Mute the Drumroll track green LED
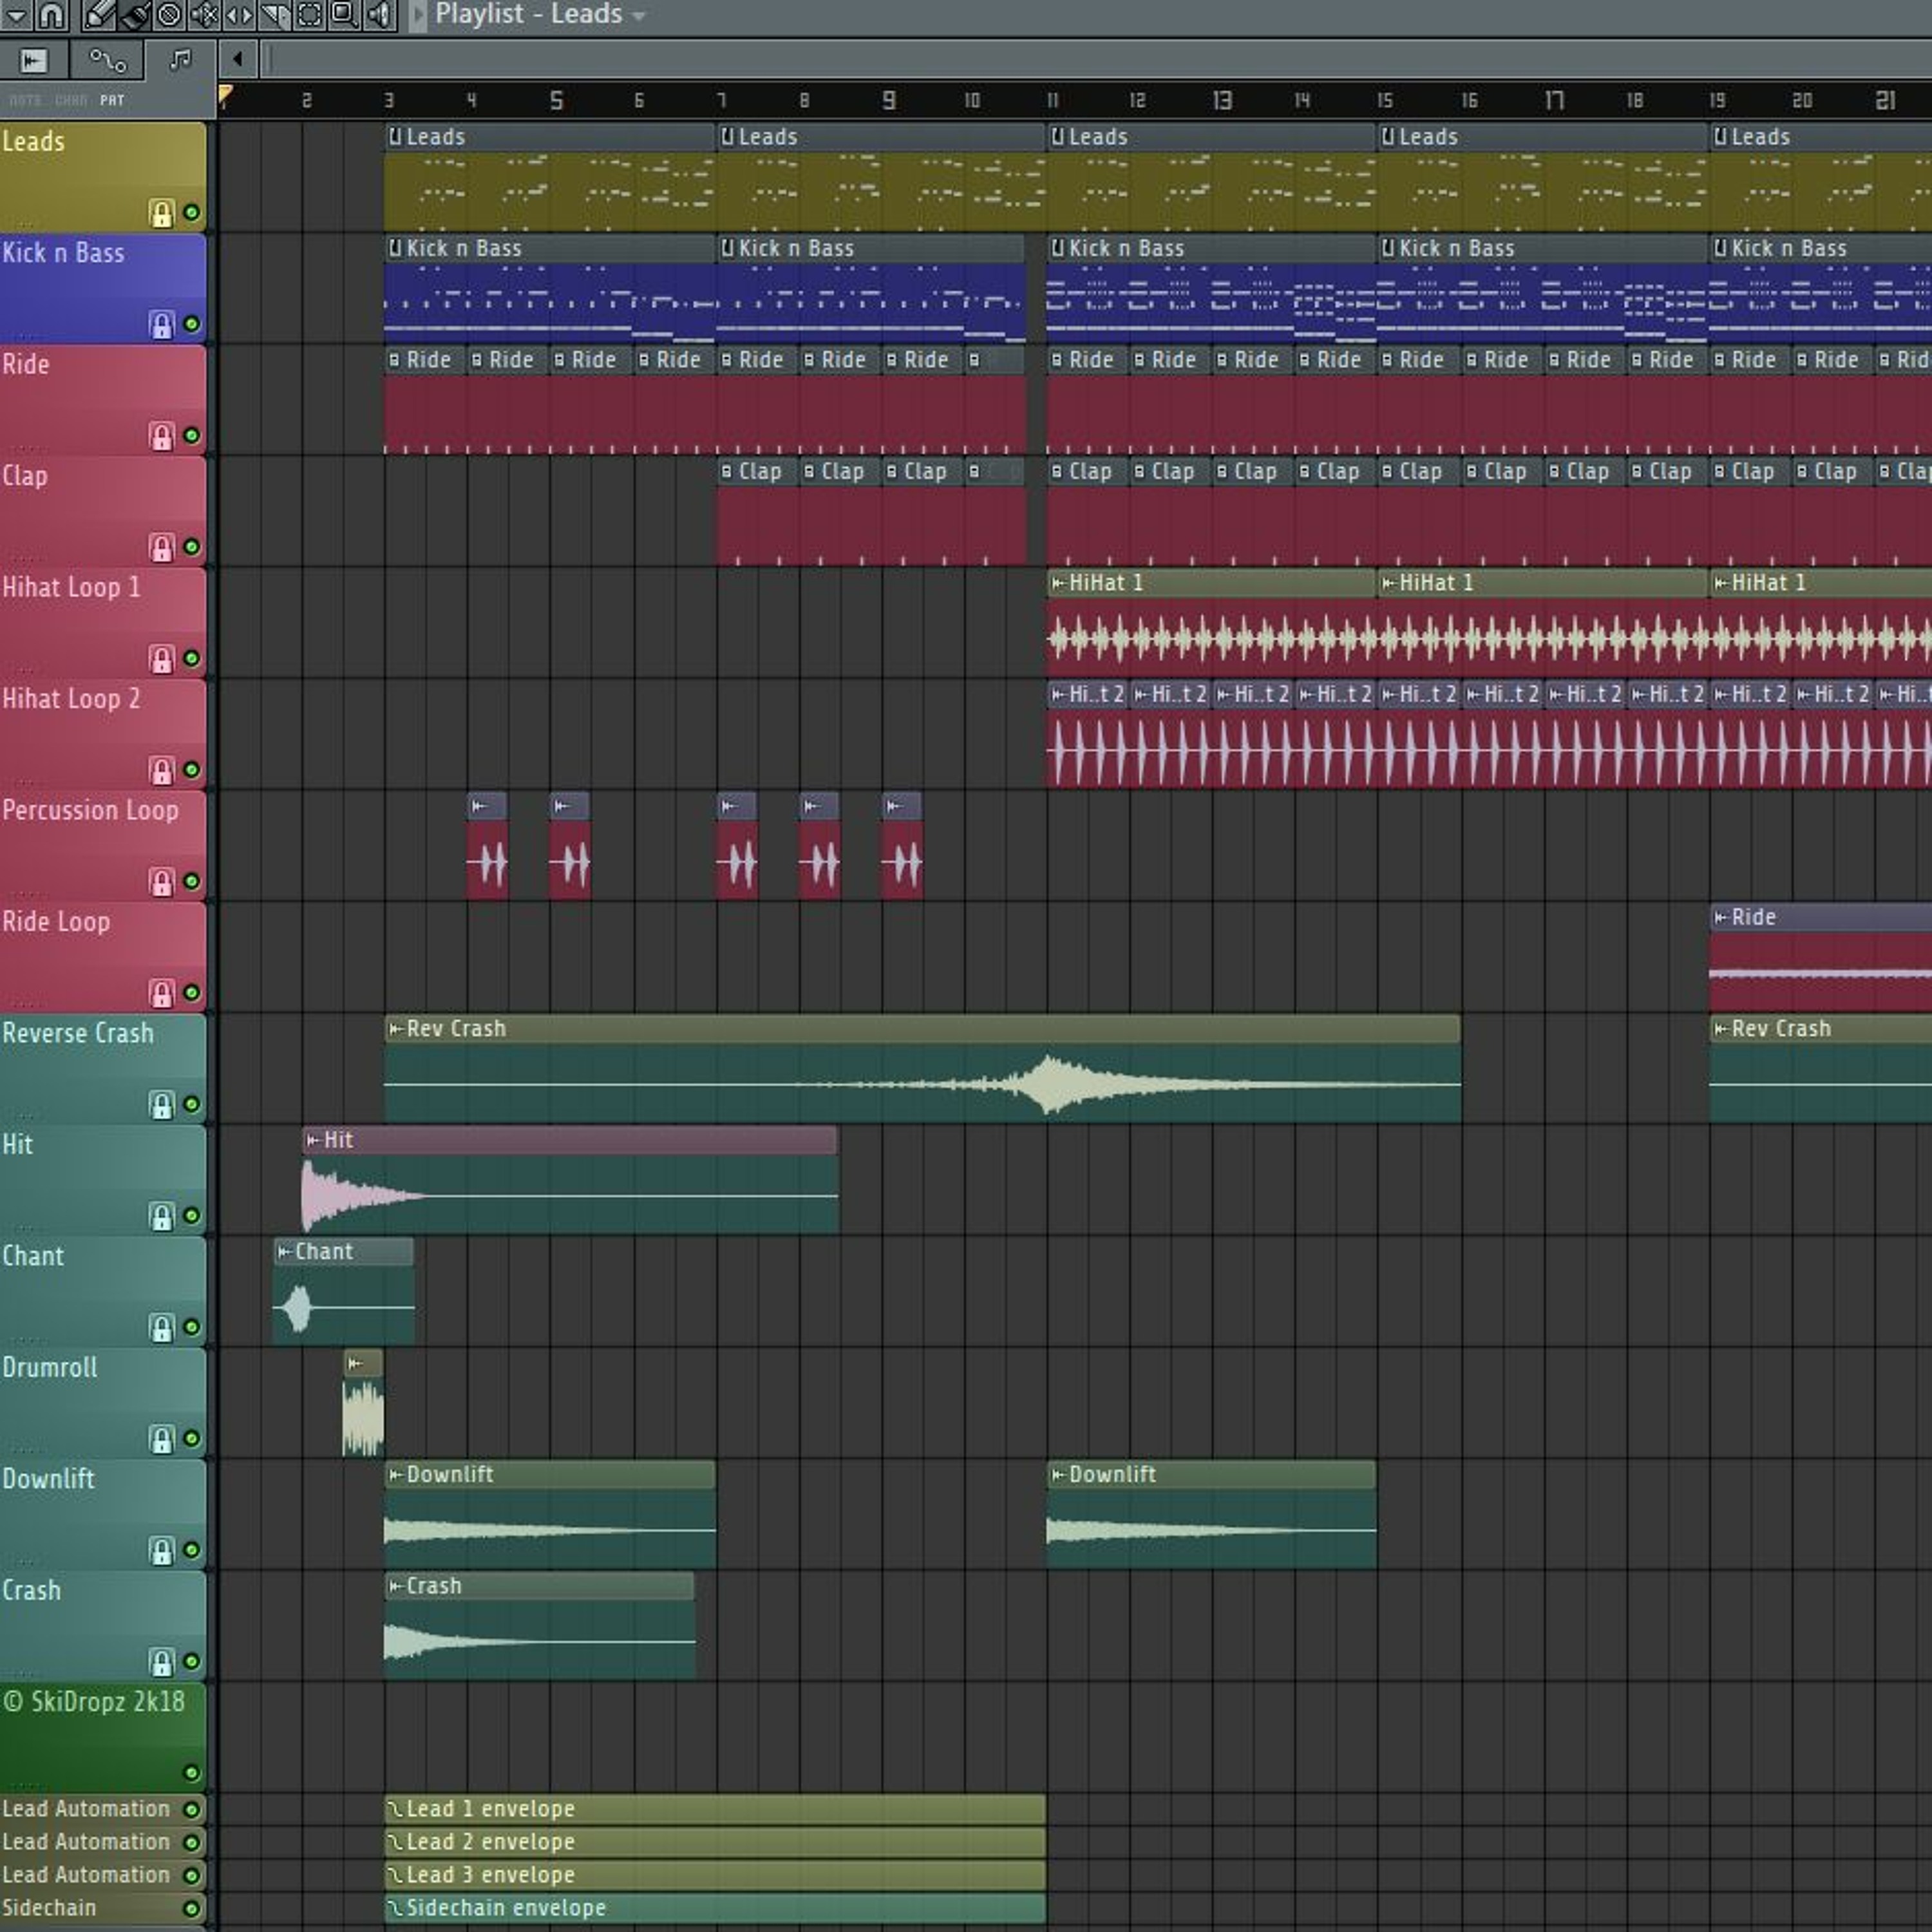The image size is (1932, 1932). coord(191,1439)
